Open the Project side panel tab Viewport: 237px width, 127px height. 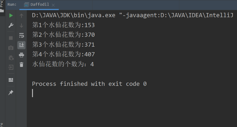coord(2,6)
